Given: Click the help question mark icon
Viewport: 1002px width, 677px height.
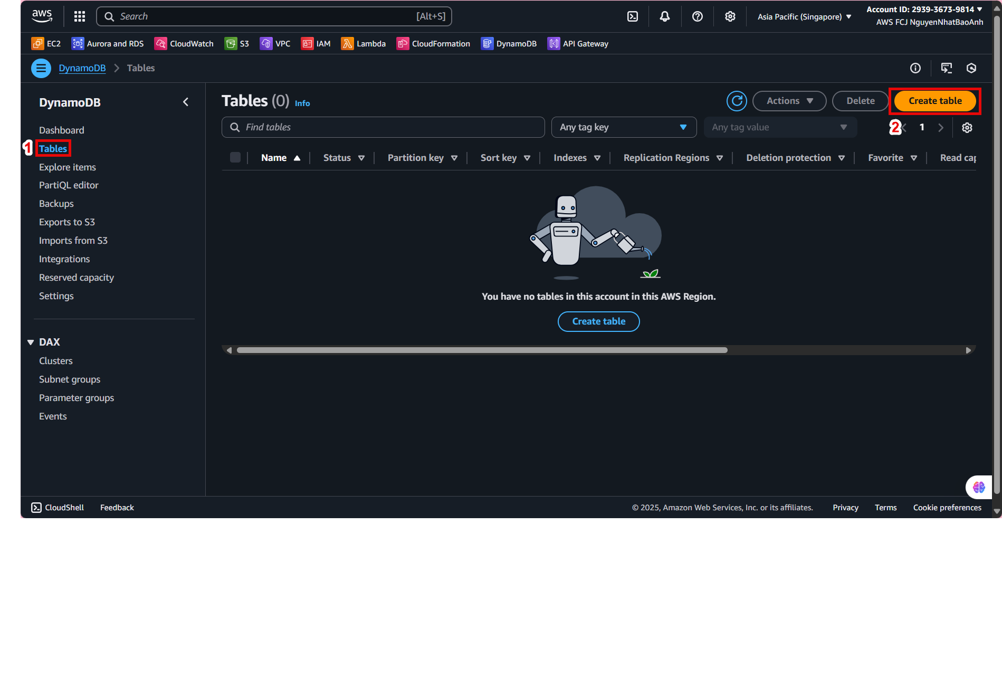Looking at the screenshot, I should [697, 16].
